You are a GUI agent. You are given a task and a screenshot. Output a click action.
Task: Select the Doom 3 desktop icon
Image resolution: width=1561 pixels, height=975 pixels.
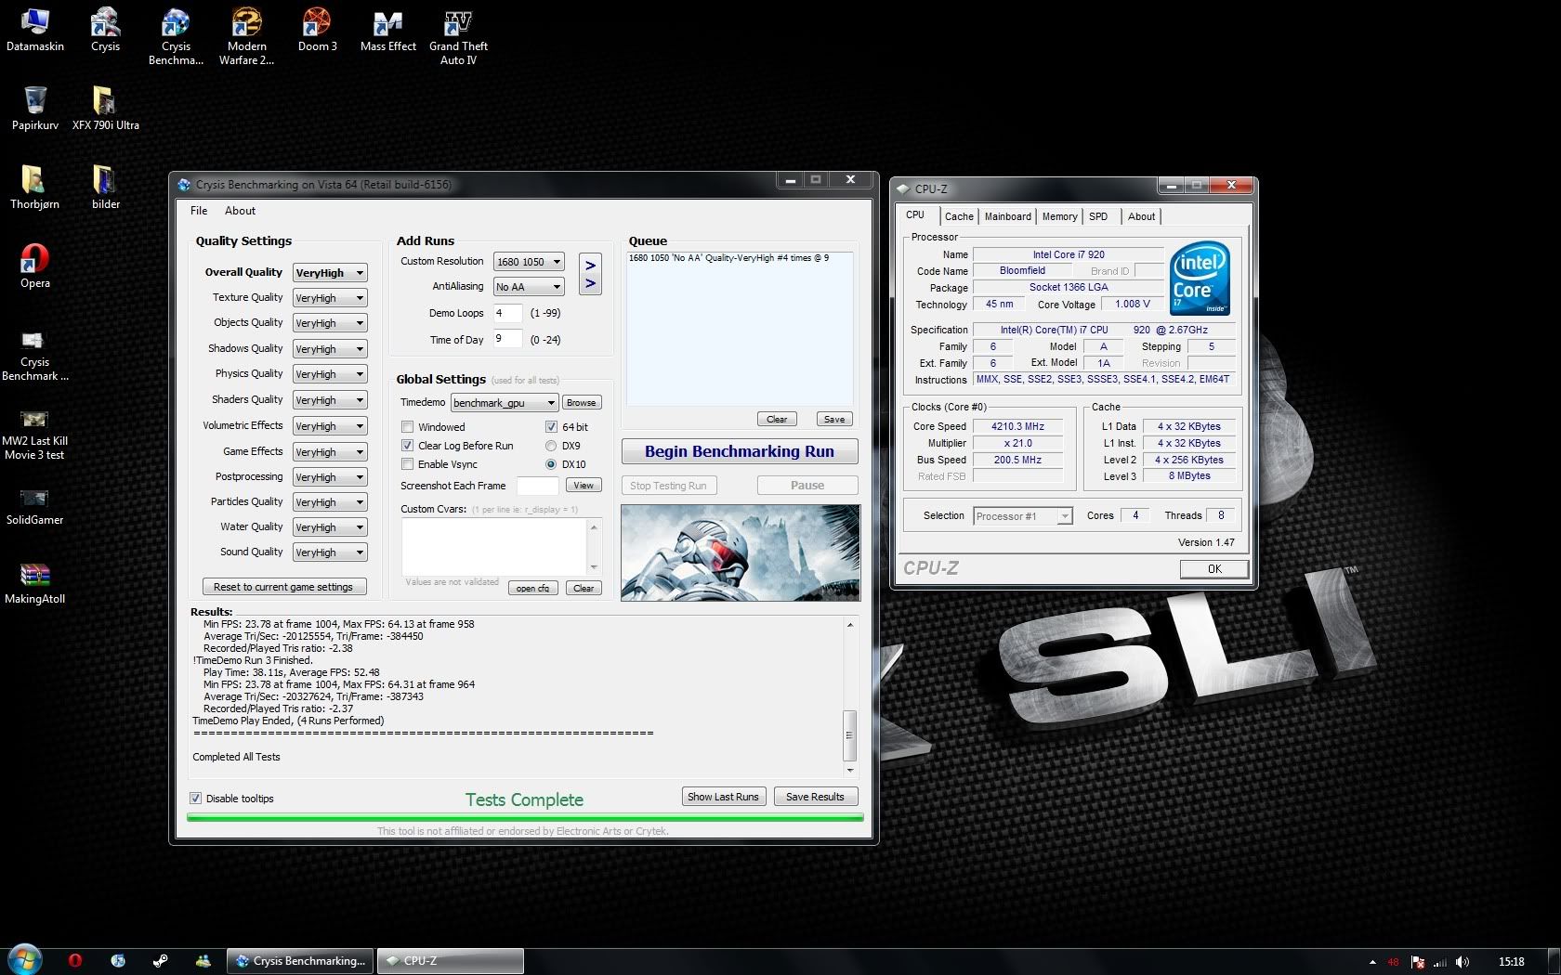point(317,29)
